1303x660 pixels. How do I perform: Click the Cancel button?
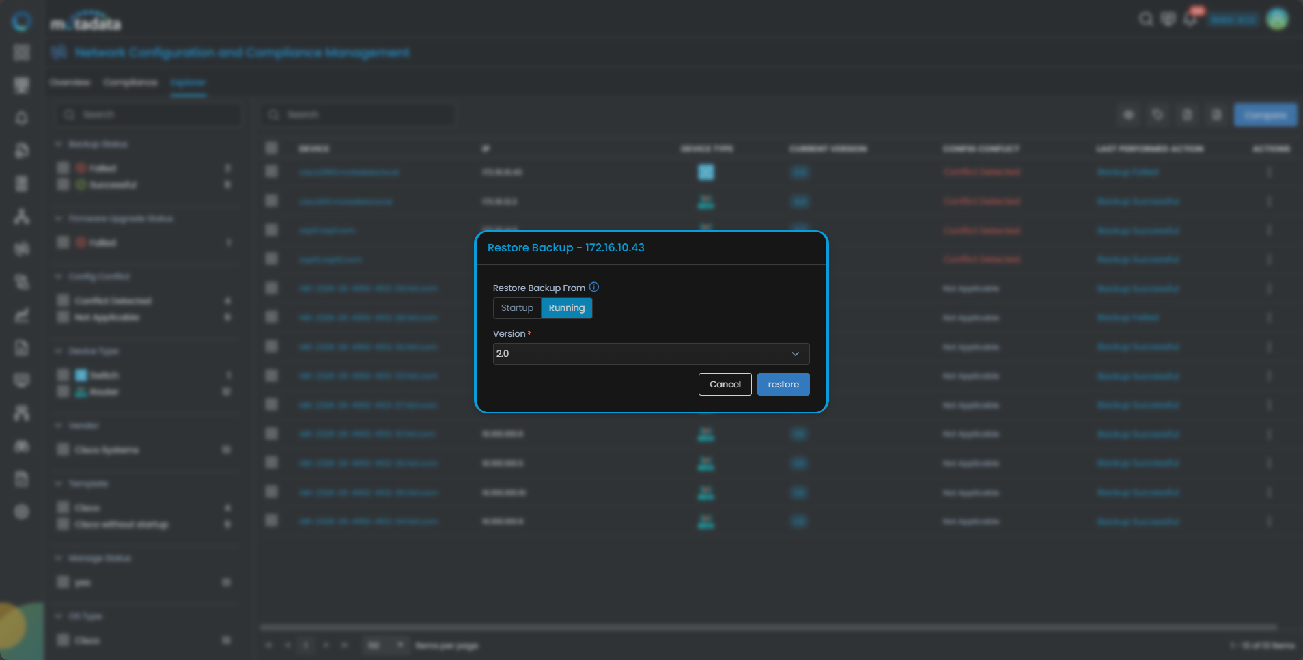pyautogui.click(x=725, y=385)
